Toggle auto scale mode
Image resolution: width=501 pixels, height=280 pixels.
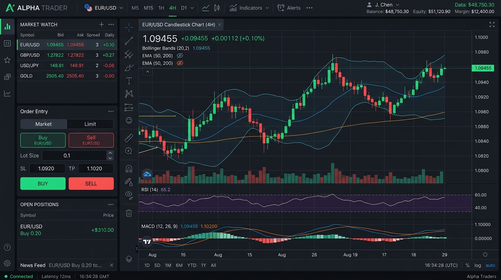[490, 265]
